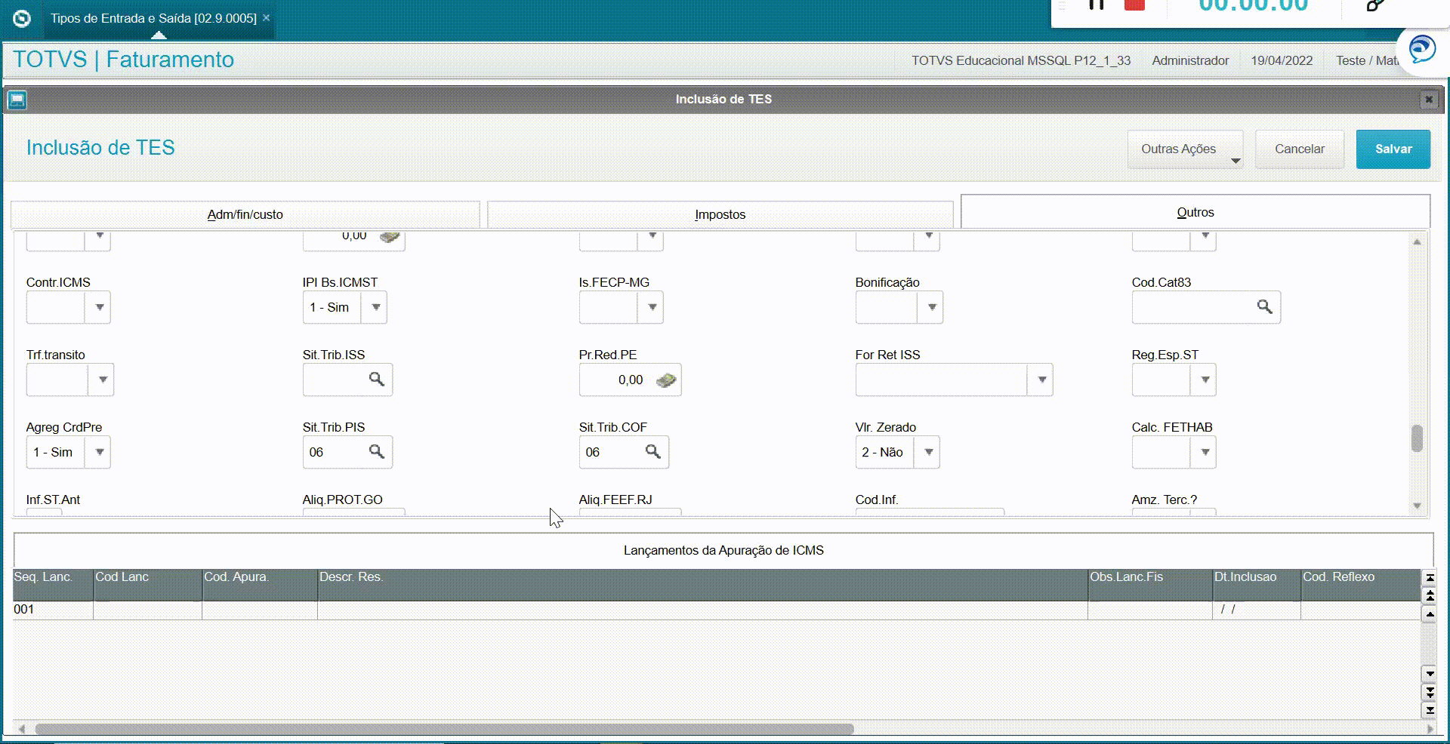Expand the Is.FECP-MG dropdown
The height and width of the screenshot is (744, 1450).
(652, 307)
